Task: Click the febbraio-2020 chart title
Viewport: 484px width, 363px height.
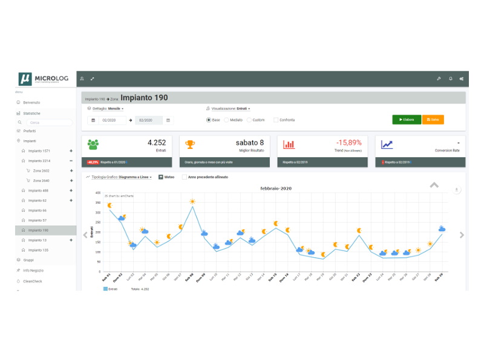Action: click(276, 188)
